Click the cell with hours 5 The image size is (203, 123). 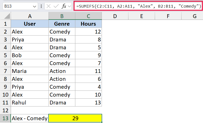[x=88, y=48]
